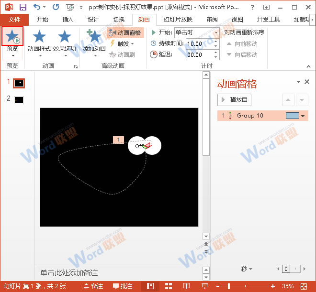The width and height of the screenshot is (316, 292).
Task: Open PowerPoint Help question mark
Action: tap(252, 8)
